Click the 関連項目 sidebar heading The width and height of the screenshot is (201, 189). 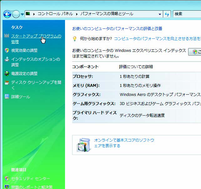click(x=19, y=170)
